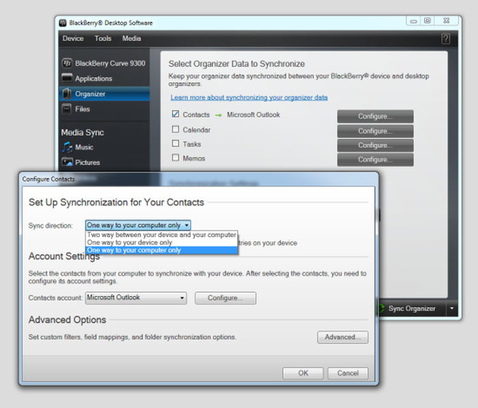
Task: Open the Tools menu
Action: (102, 38)
